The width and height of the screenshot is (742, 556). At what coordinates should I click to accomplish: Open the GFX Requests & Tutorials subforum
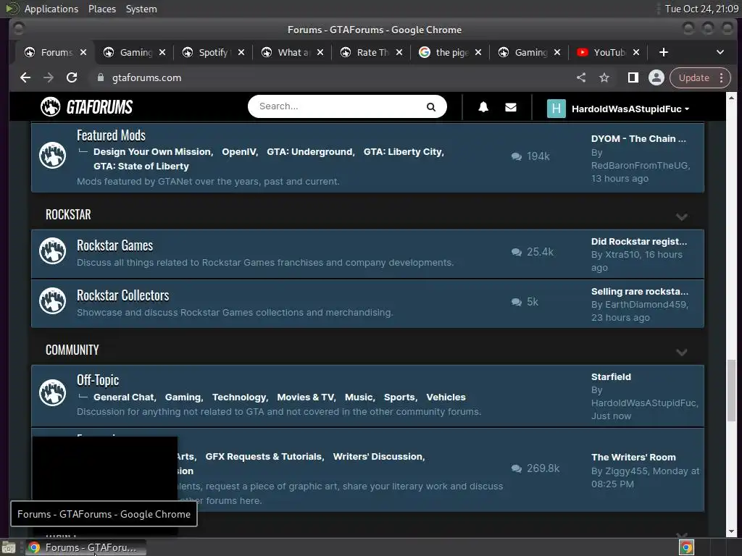(264, 457)
